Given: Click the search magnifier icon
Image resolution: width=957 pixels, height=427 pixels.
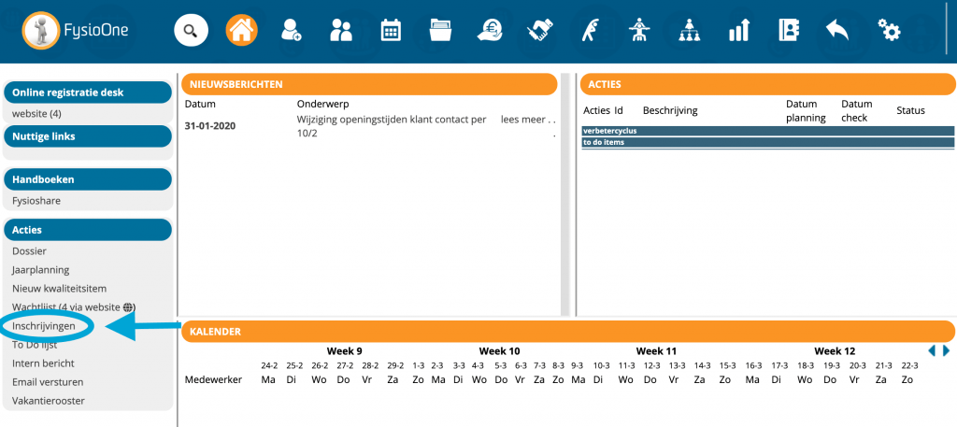Looking at the screenshot, I should (x=191, y=31).
